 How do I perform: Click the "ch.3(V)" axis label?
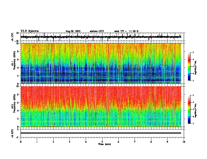13,133
